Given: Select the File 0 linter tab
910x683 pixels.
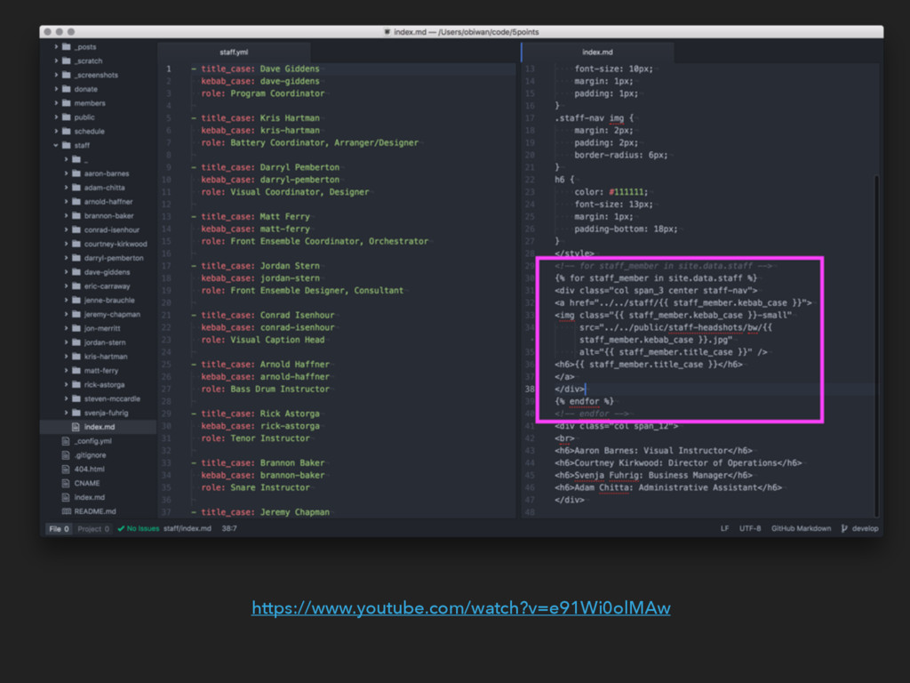Looking at the screenshot, I should pos(60,528).
